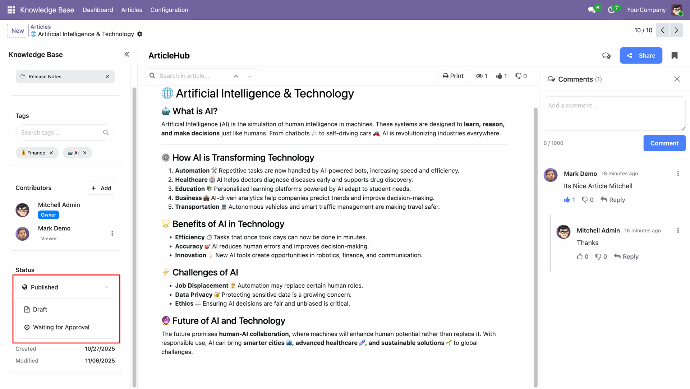Screen dimensions: 690x389
Task: Open Mark Demo contributor options menu
Action: click(x=112, y=233)
